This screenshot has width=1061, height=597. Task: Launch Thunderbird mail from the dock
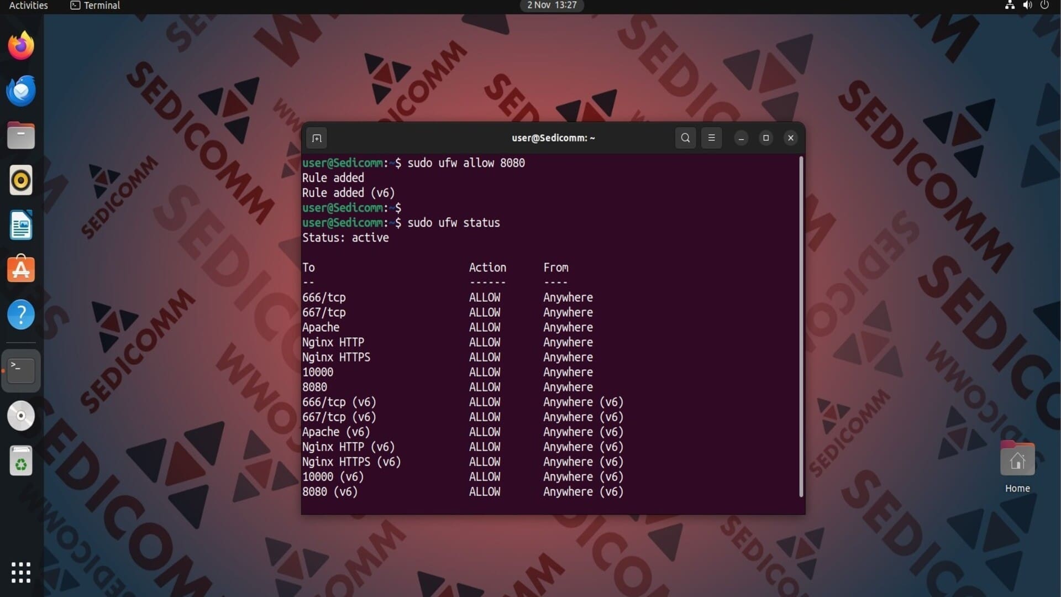pos(21,91)
